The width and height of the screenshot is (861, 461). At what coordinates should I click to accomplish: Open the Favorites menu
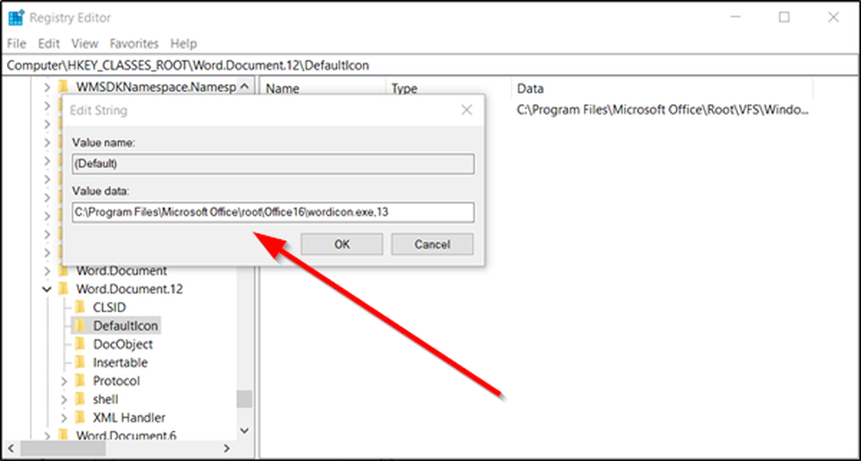click(x=134, y=43)
